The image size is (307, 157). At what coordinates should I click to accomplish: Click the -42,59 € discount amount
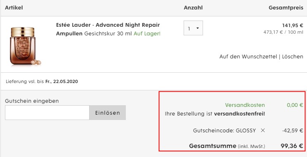tap(293, 130)
